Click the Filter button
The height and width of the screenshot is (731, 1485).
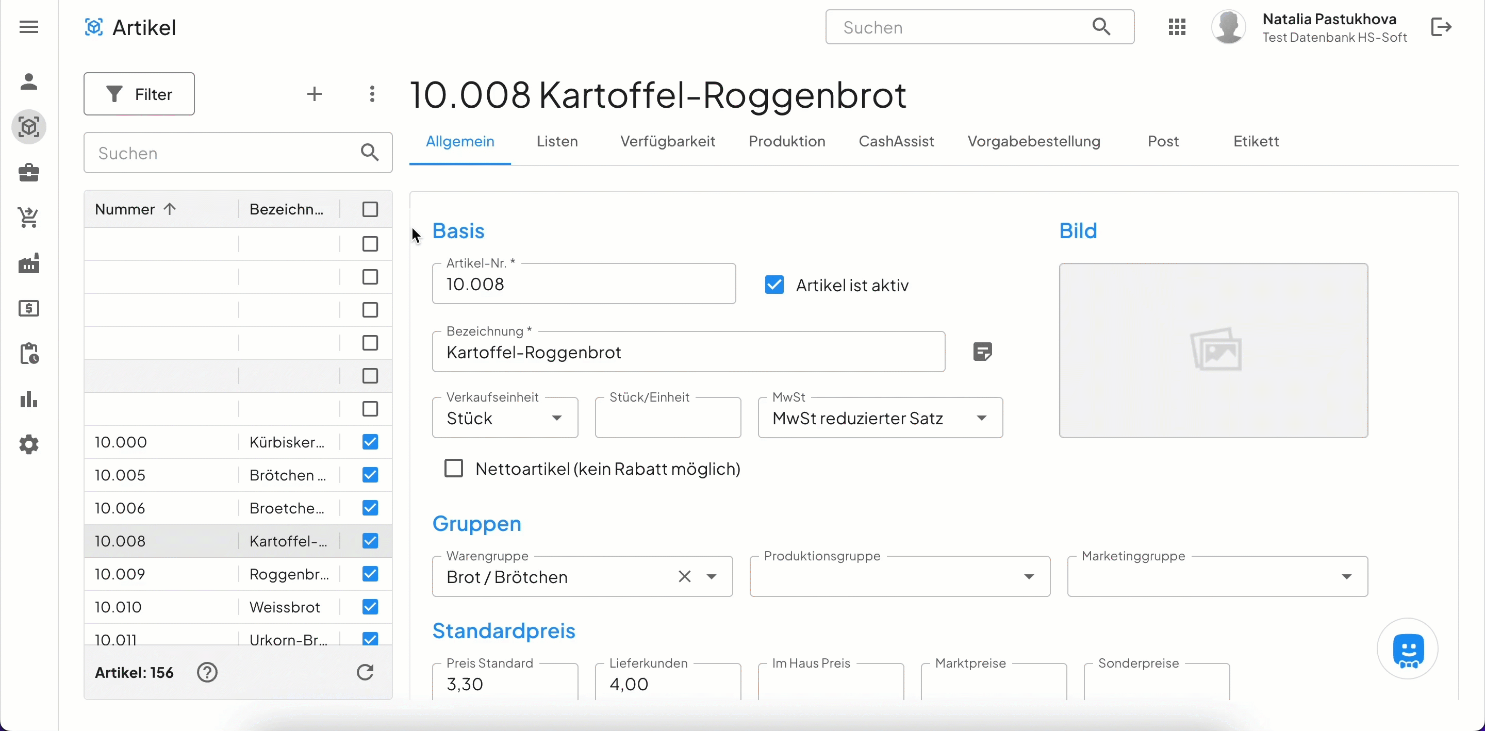[x=139, y=94]
